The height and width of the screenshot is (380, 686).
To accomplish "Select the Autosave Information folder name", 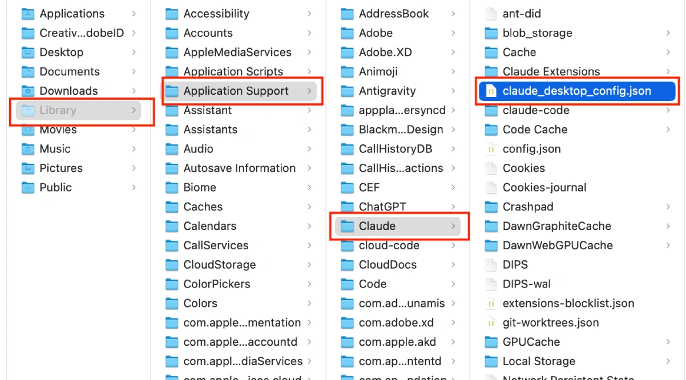I will click(x=240, y=168).
